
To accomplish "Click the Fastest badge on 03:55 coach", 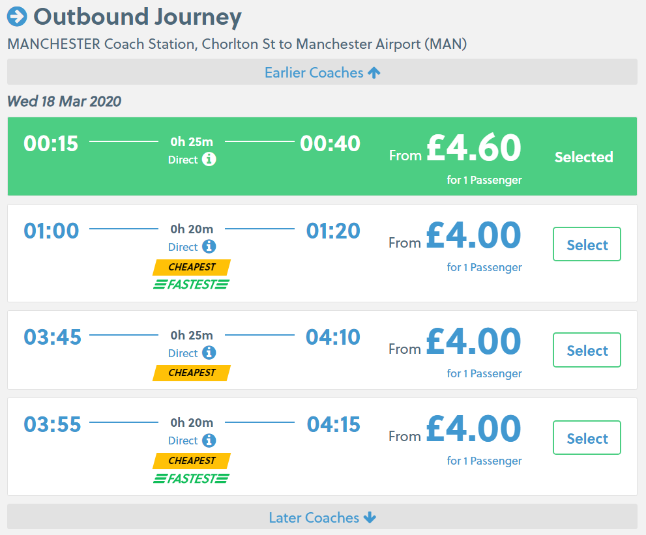I will click(192, 478).
